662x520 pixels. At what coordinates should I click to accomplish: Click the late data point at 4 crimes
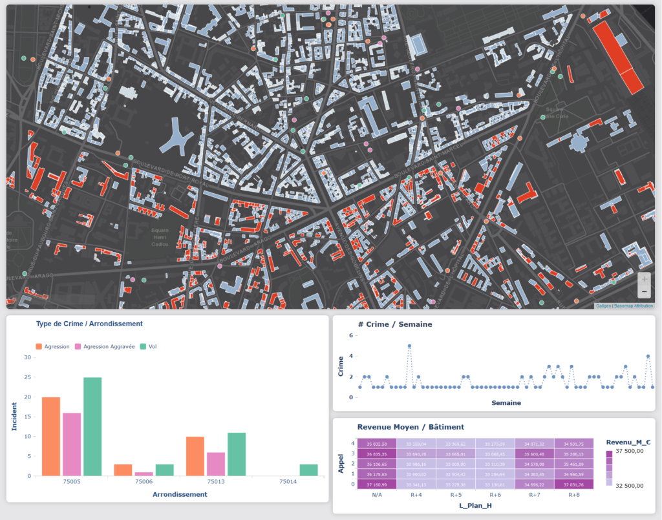[x=648, y=357]
